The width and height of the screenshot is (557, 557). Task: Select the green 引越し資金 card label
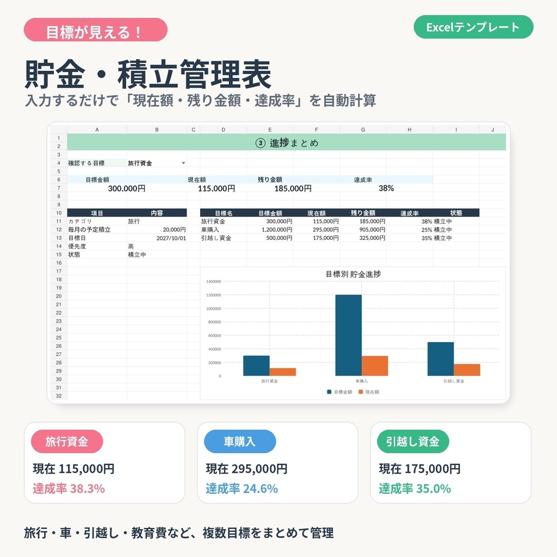click(413, 441)
